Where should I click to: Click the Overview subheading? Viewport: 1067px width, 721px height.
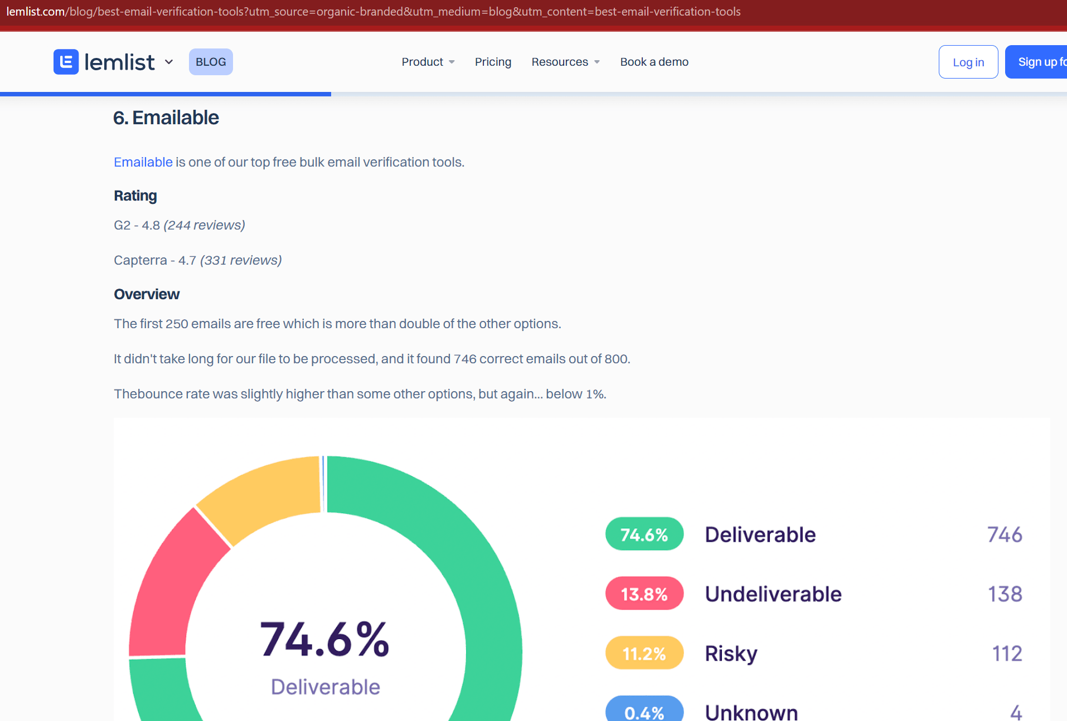[147, 294]
